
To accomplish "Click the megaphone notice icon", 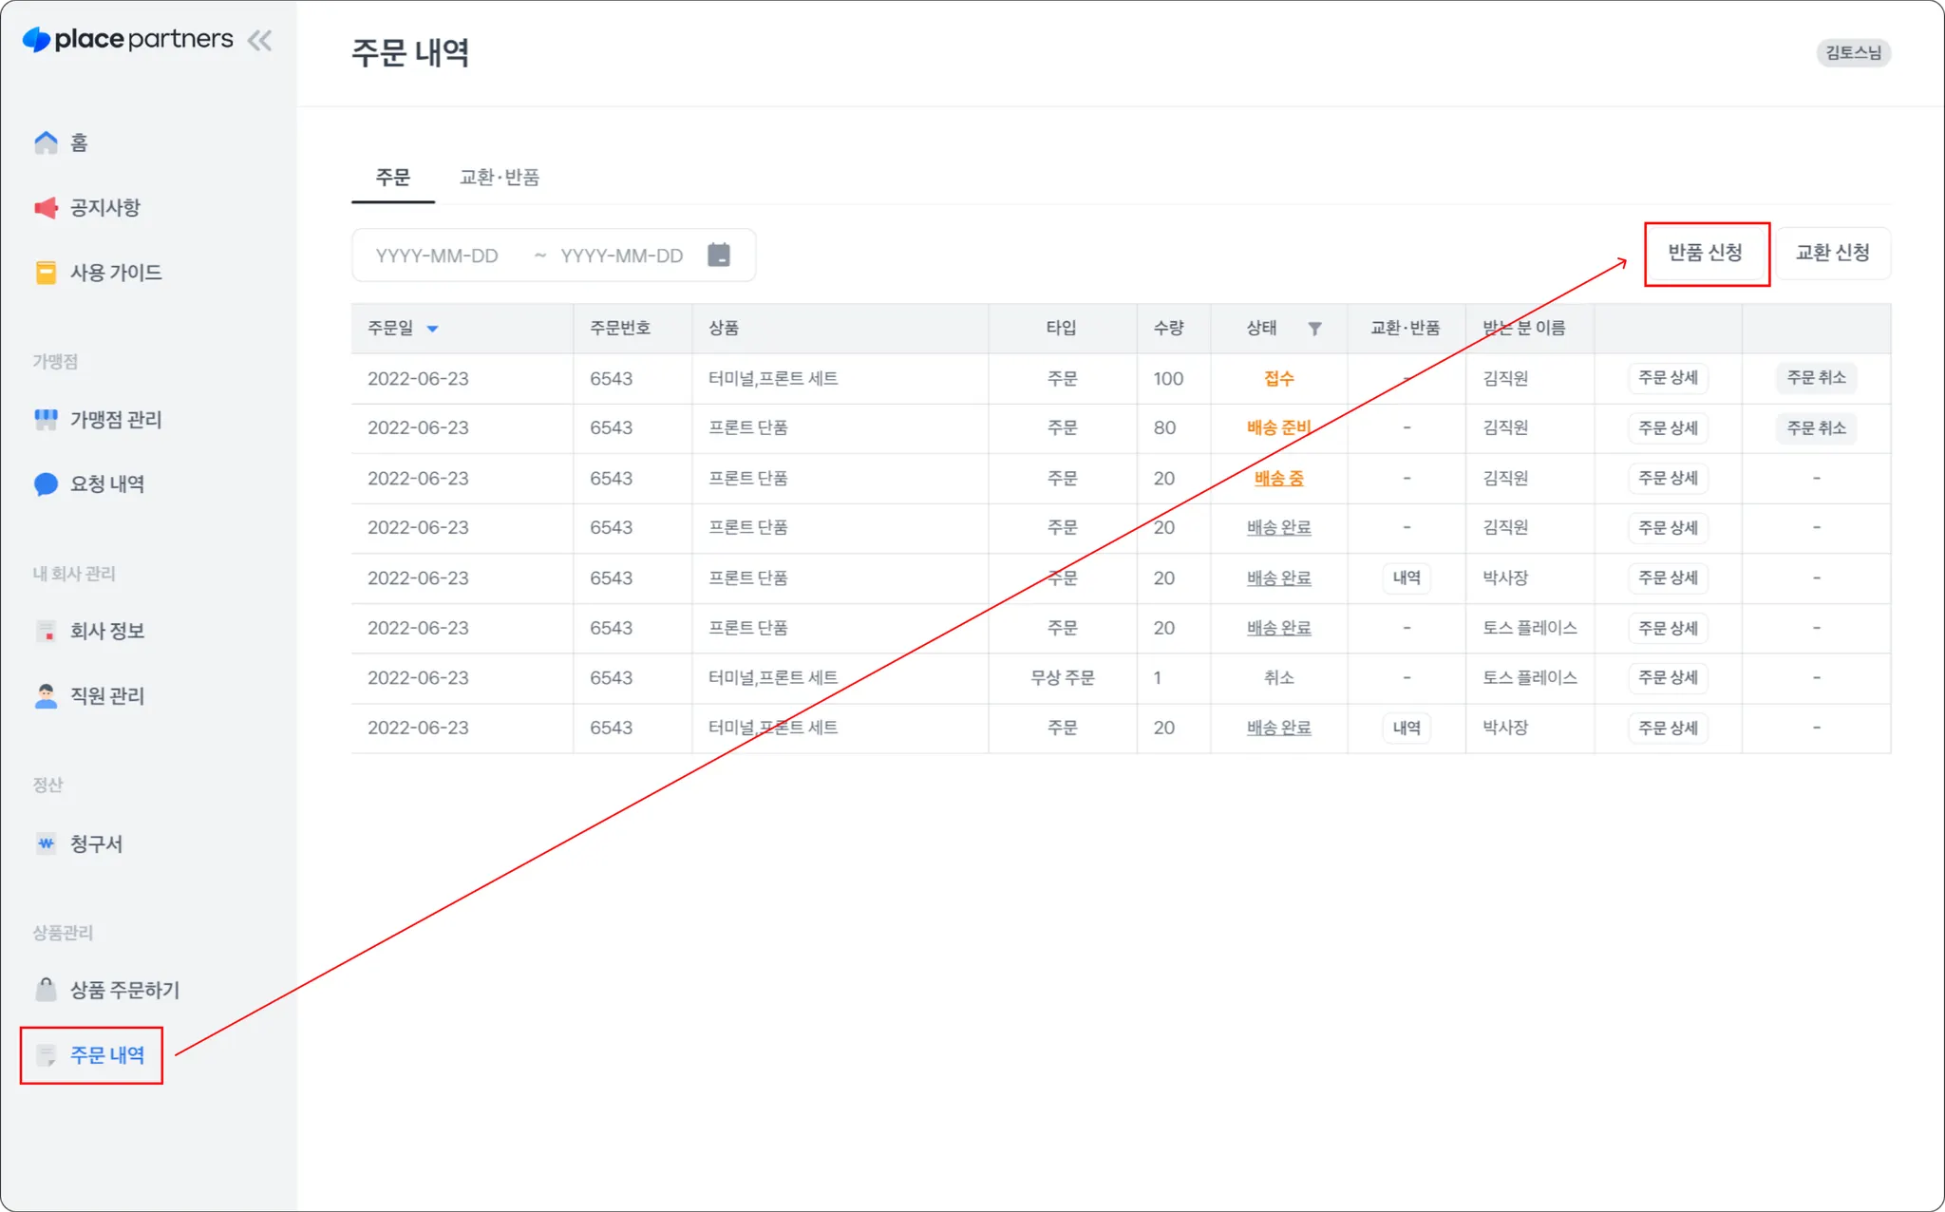I will tap(46, 207).
